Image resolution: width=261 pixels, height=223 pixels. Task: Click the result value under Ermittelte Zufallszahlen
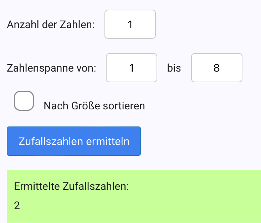[x=17, y=206]
